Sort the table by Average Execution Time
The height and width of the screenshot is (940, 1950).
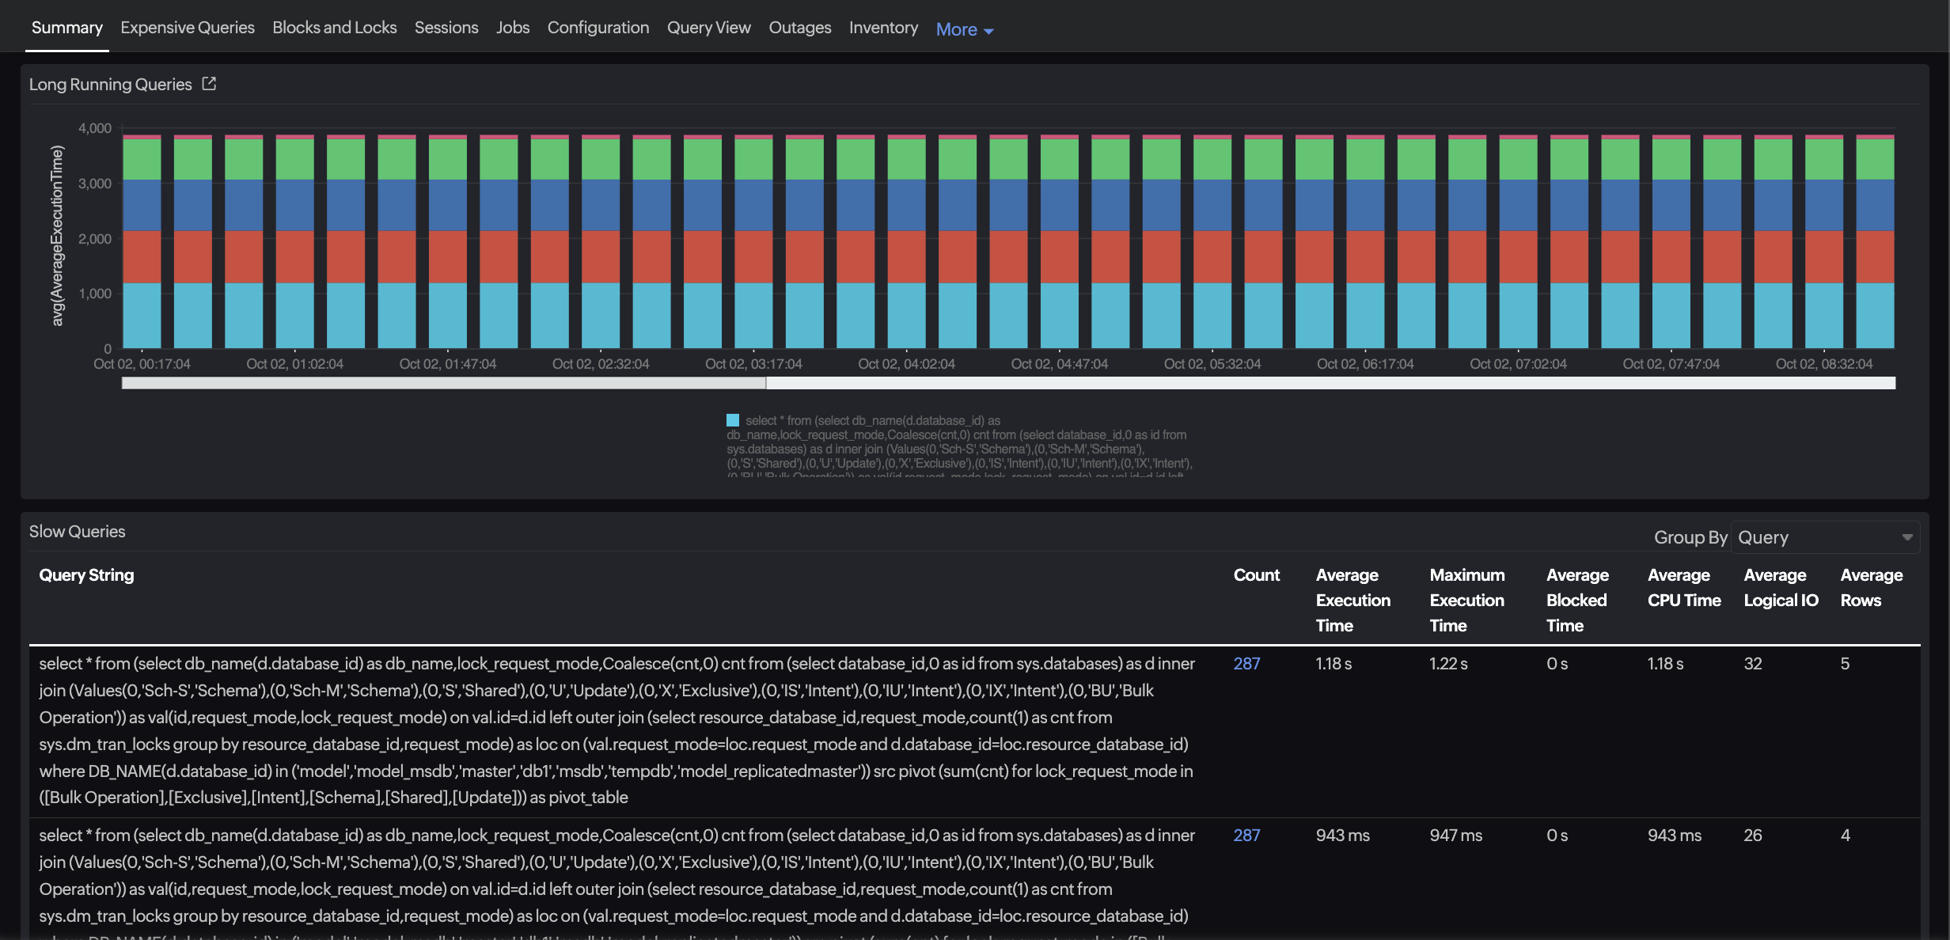pos(1352,600)
